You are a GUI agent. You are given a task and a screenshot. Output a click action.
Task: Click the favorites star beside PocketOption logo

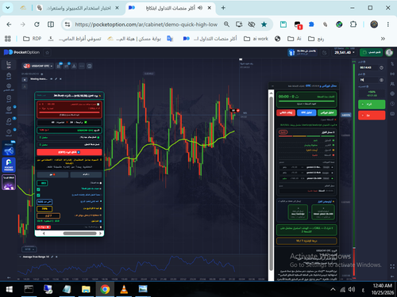[48, 52]
